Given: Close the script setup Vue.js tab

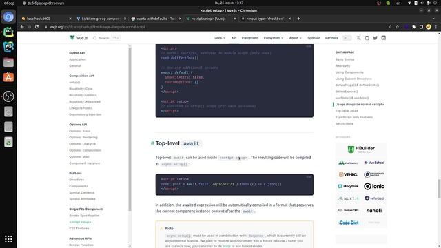Looking at the screenshot, I should [x=235, y=19].
